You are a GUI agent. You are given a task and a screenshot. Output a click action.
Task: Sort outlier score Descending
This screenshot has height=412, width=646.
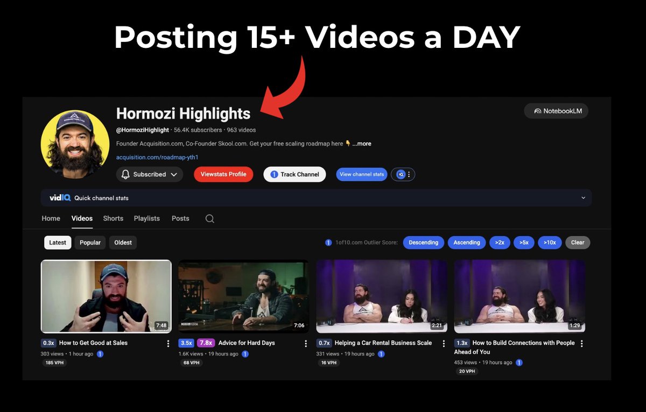[424, 243]
